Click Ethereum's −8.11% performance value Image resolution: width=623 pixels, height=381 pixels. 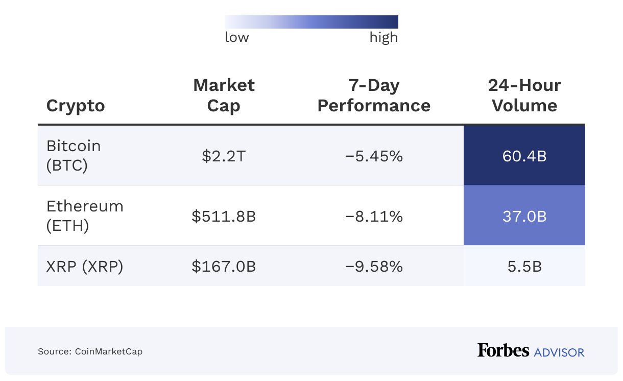point(374,216)
